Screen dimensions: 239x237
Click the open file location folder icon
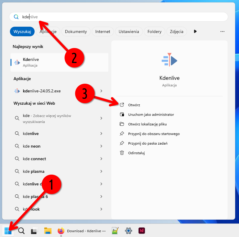click(122, 124)
